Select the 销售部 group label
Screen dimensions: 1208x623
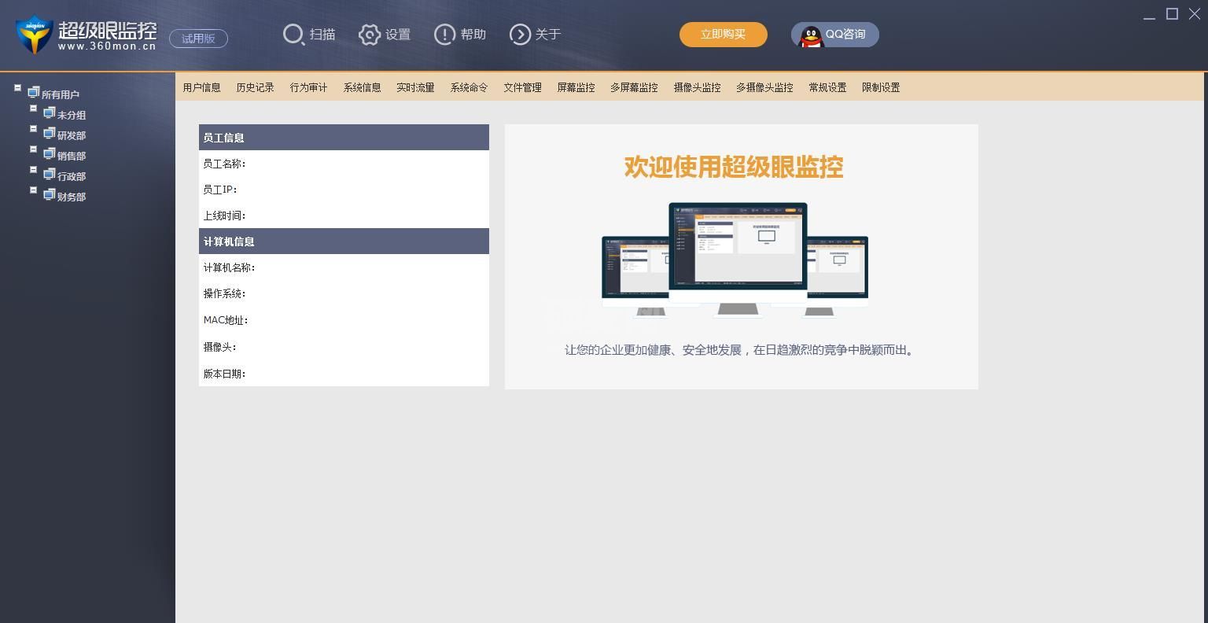(72, 156)
